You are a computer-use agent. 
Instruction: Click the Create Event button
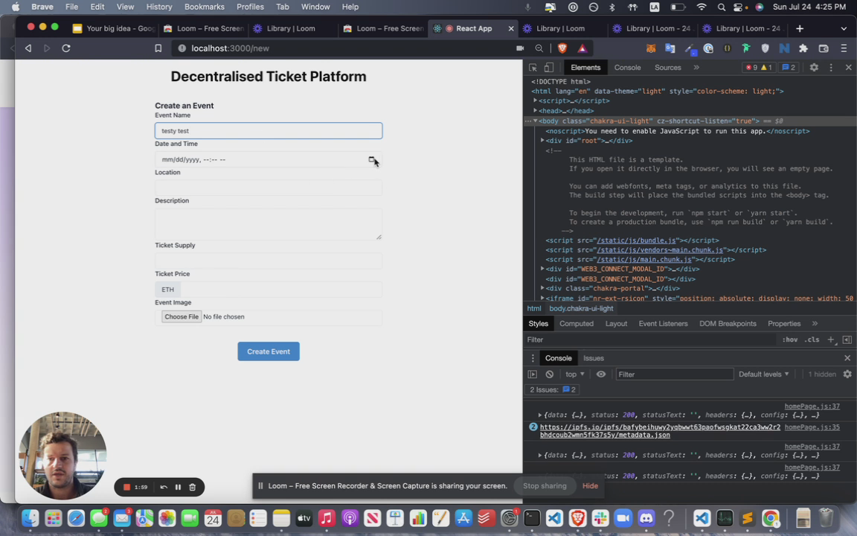[x=269, y=351]
